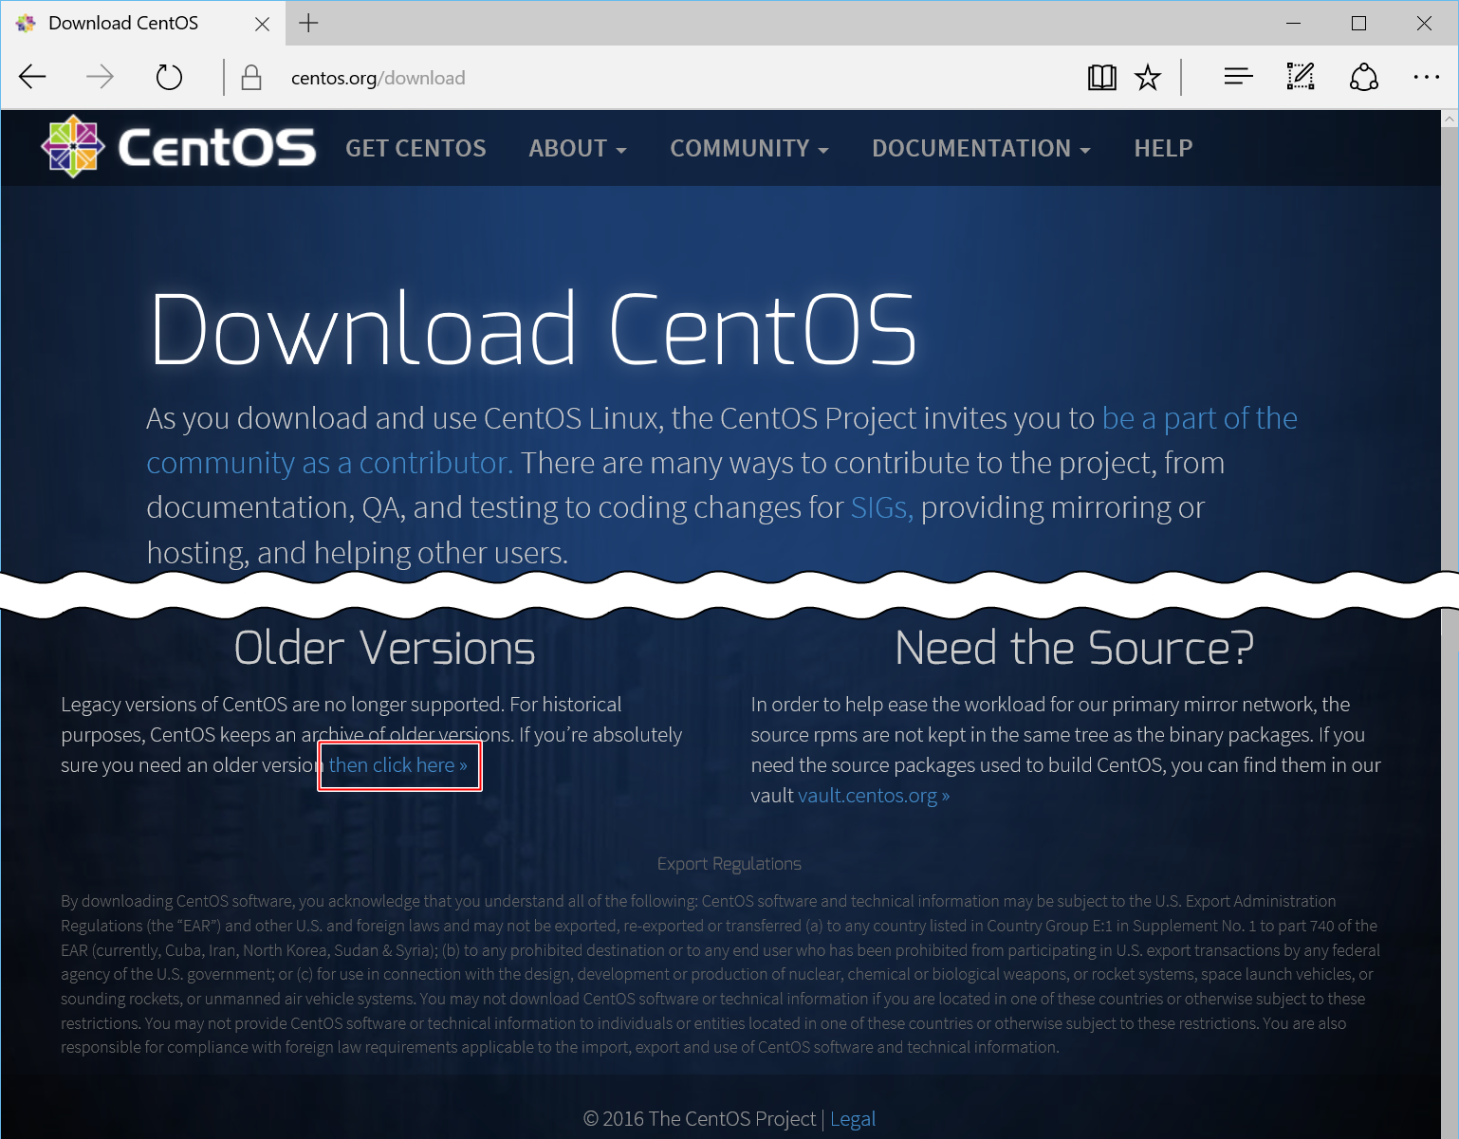Minimize the browser window
The image size is (1459, 1139).
(x=1293, y=23)
